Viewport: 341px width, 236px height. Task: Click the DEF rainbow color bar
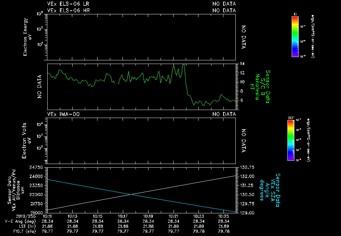(x=291, y=140)
